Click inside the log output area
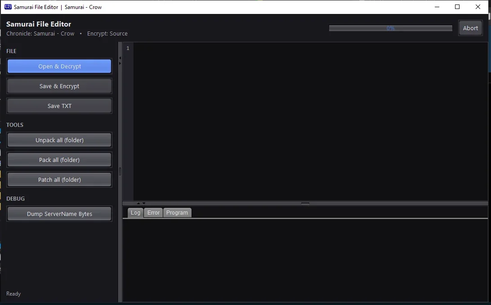The height and width of the screenshot is (305, 491). tap(305, 260)
